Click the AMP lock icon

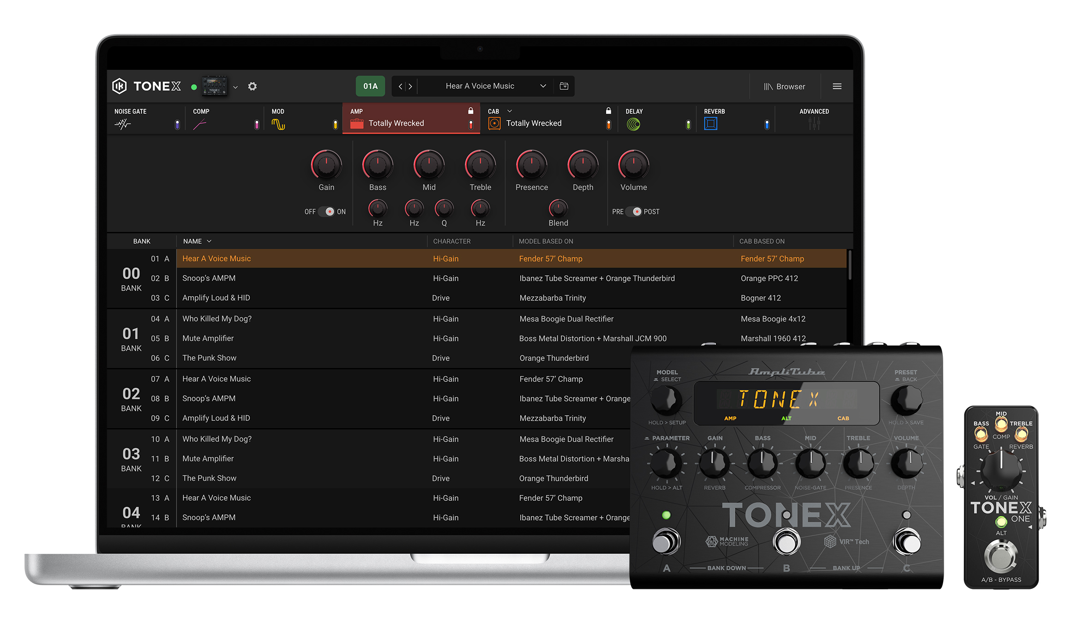[x=470, y=111]
